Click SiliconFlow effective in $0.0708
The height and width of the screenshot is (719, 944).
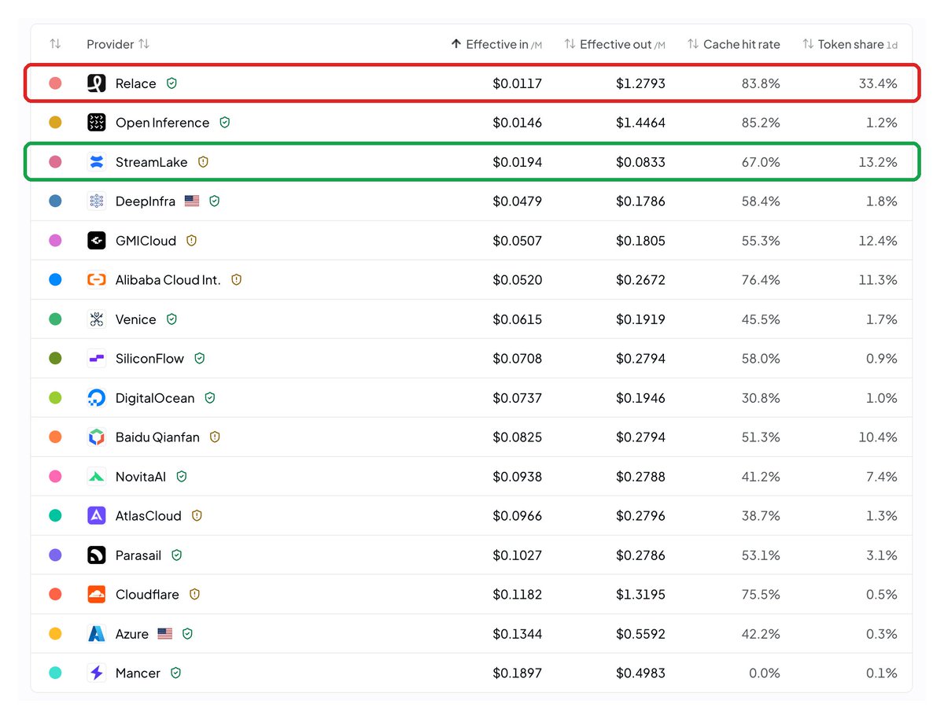coord(517,359)
